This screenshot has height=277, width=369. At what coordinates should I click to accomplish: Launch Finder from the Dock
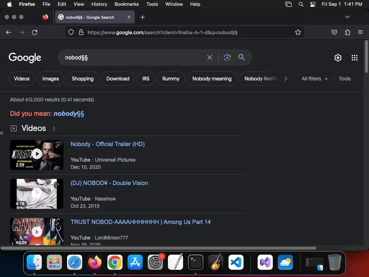click(34, 262)
